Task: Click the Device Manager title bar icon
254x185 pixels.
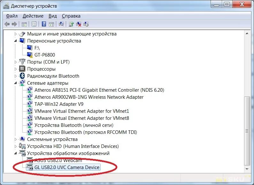Action: pos(6,6)
